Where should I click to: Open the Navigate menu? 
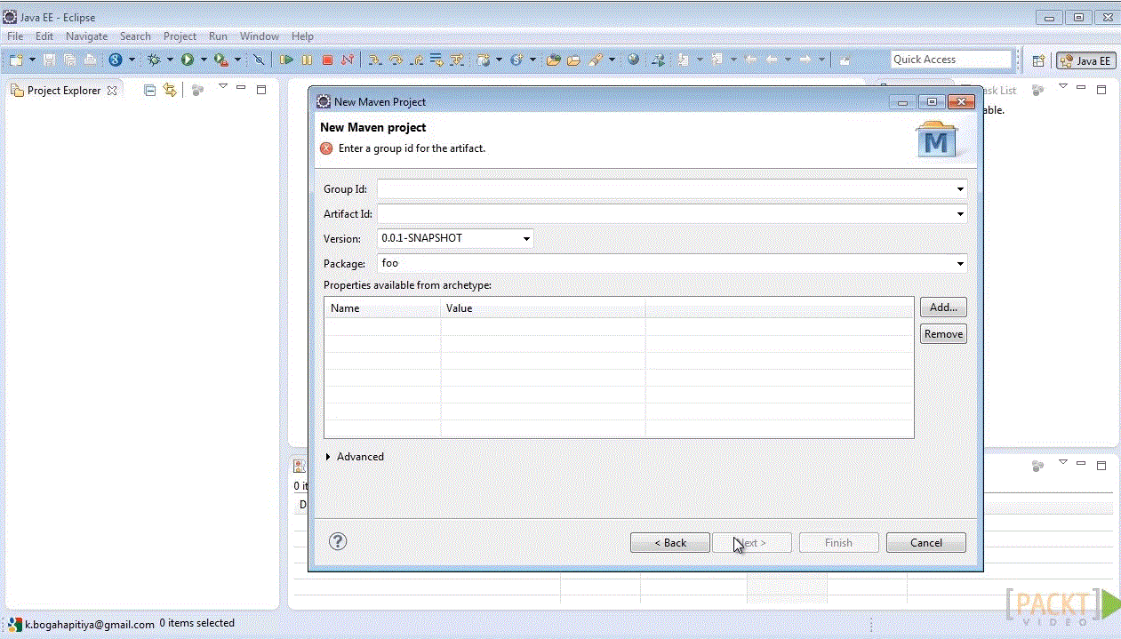[86, 36]
